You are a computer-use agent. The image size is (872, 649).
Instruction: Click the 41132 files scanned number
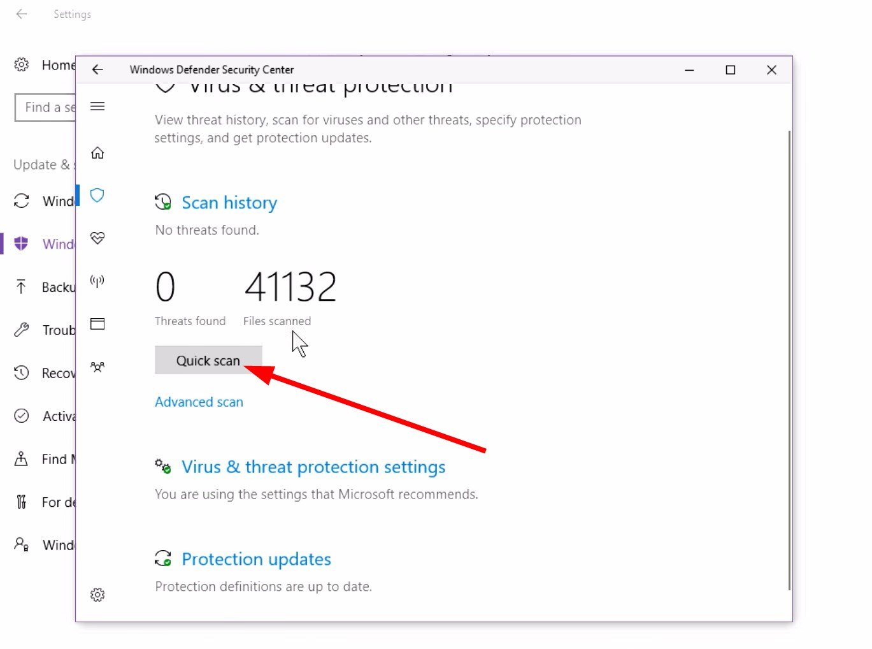290,287
